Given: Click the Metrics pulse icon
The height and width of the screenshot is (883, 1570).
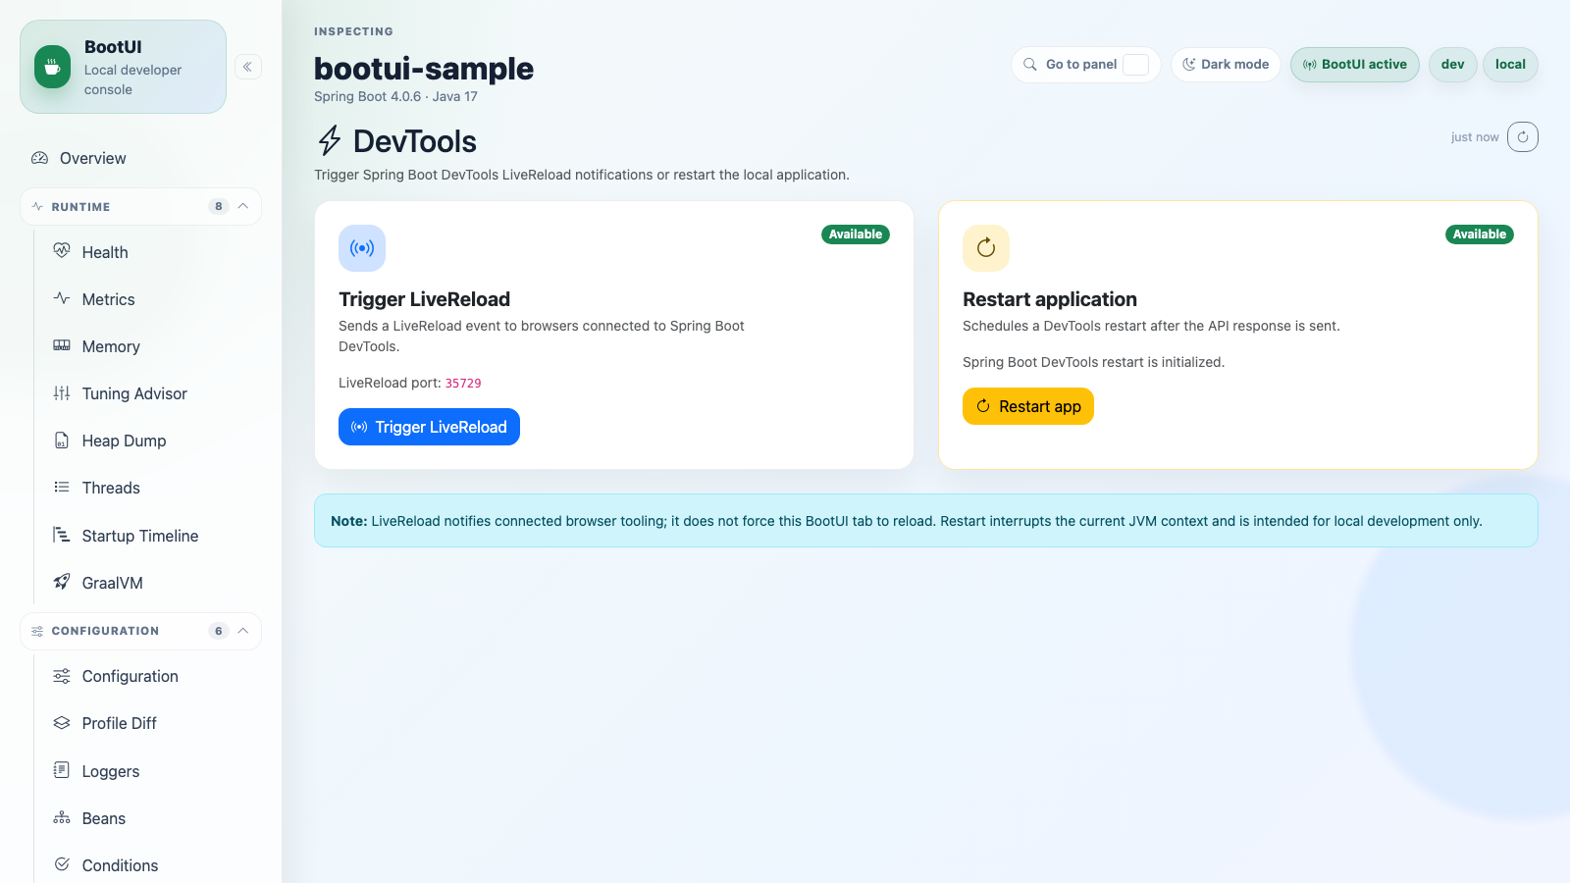Looking at the screenshot, I should click(62, 298).
